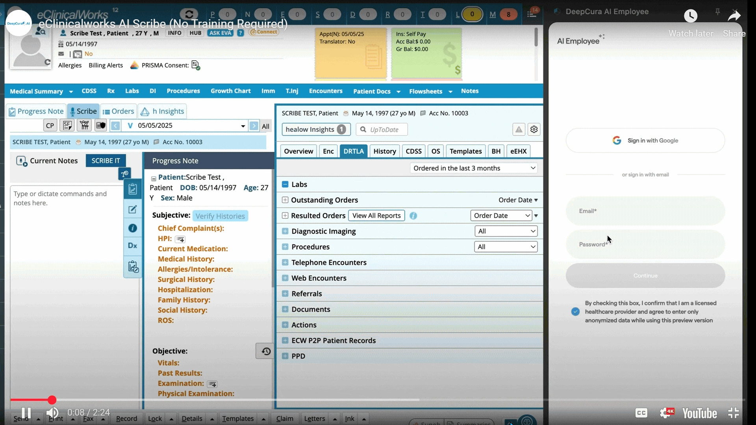The image size is (756, 425).
Task: Click the ASK EVA button
Action: pos(220,33)
